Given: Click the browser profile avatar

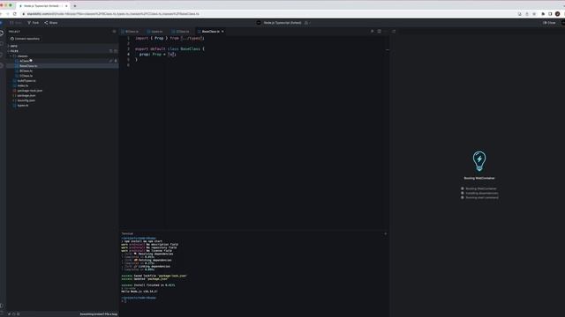Looking at the screenshot, I should [557, 14].
